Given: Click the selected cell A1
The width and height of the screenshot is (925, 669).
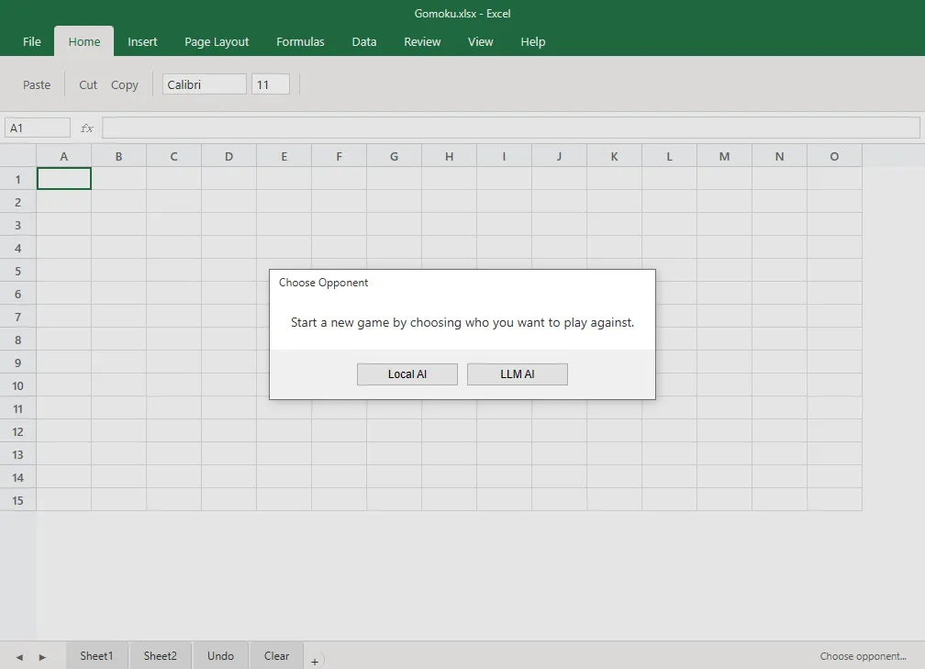Looking at the screenshot, I should 63,179.
